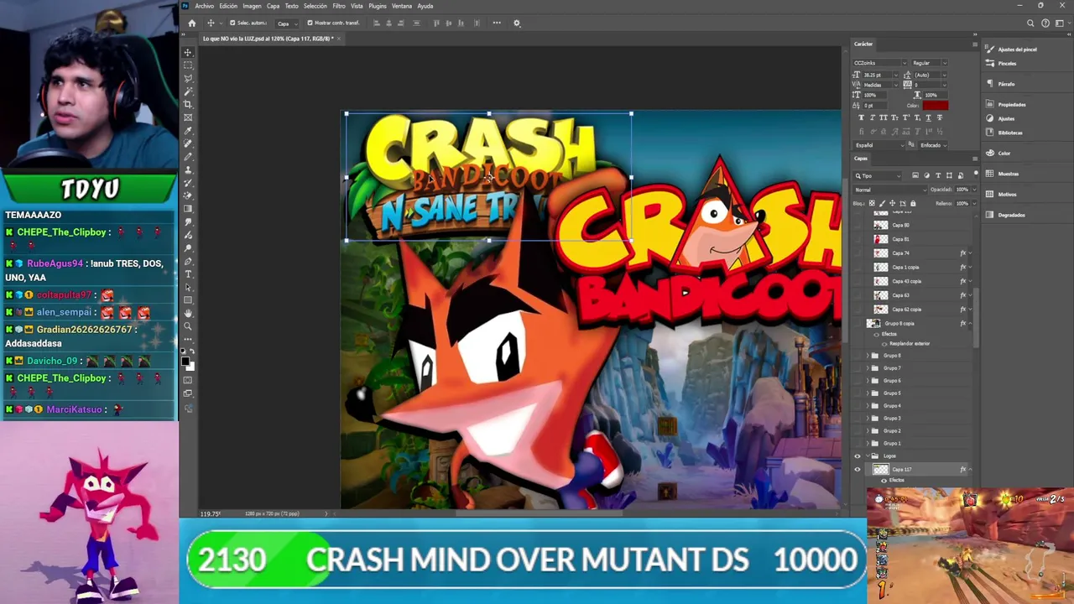Align left edges in the options bar
This screenshot has width=1074, height=604.
click(x=376, y=23)
